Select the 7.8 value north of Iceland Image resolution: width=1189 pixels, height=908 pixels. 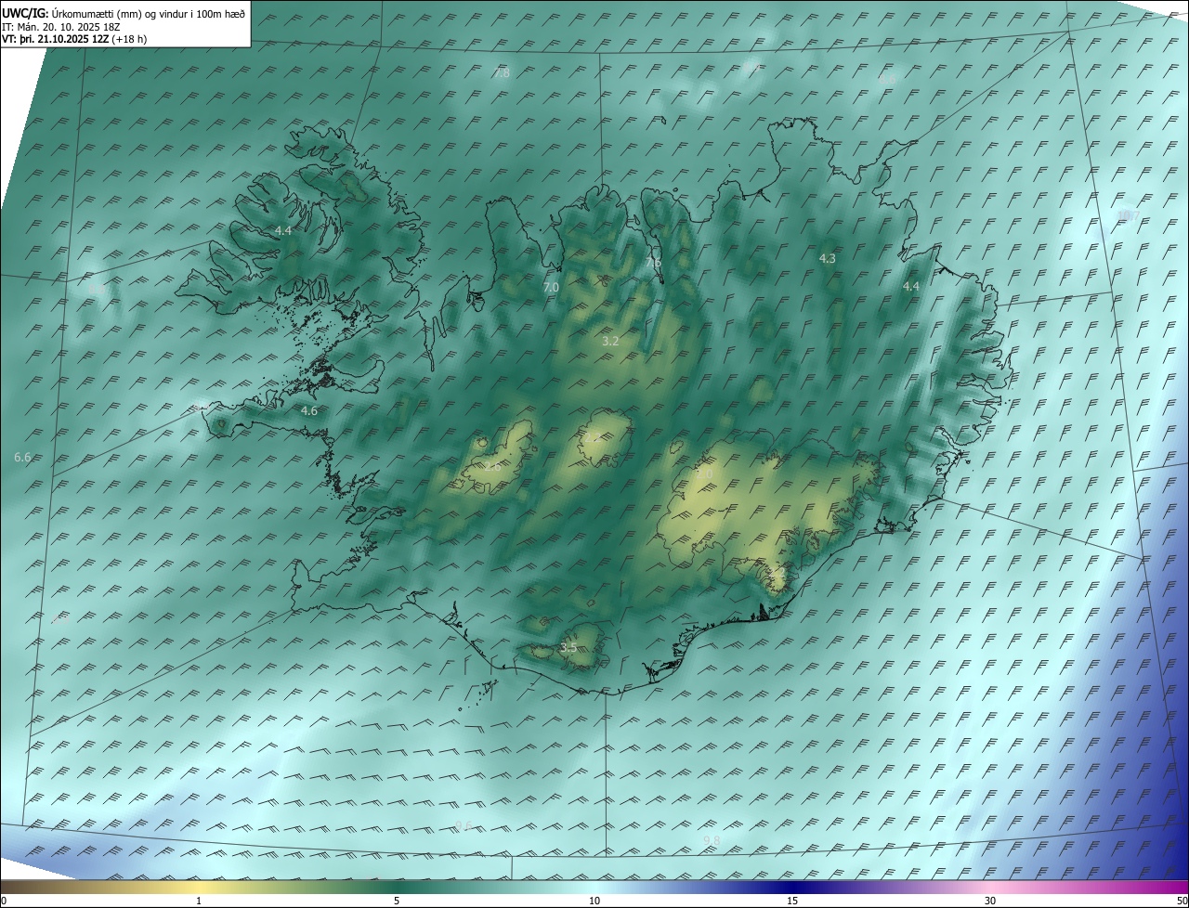coord(502,73)
